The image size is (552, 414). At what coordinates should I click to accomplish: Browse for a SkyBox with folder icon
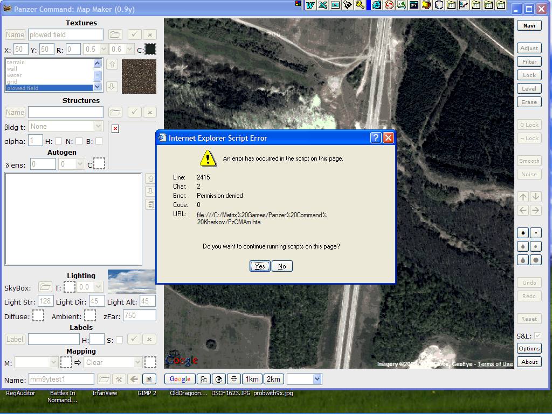[x=45, y=287]
